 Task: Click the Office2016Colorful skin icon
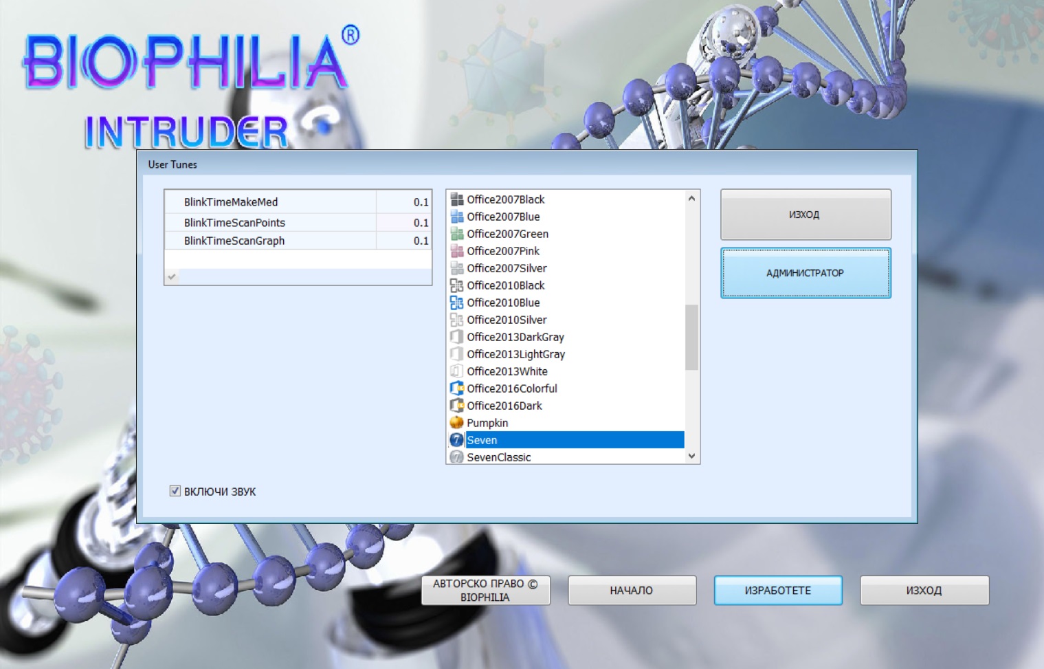tap(456, 388)
